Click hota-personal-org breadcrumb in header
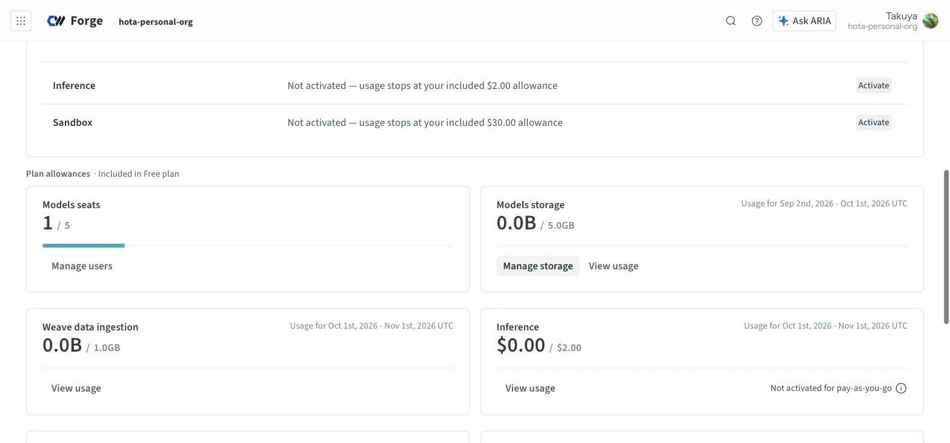950x443 pixels. [x=156, y=22]
